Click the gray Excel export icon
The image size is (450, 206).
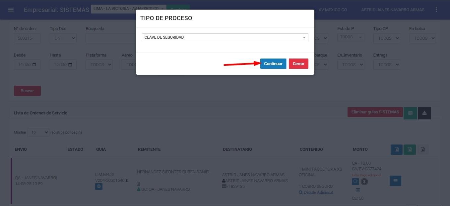point(423,149)
